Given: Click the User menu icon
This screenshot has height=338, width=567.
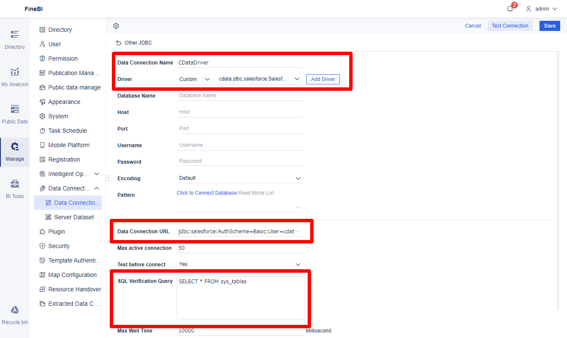Looking at the screenshot, I should pos(42,44).
